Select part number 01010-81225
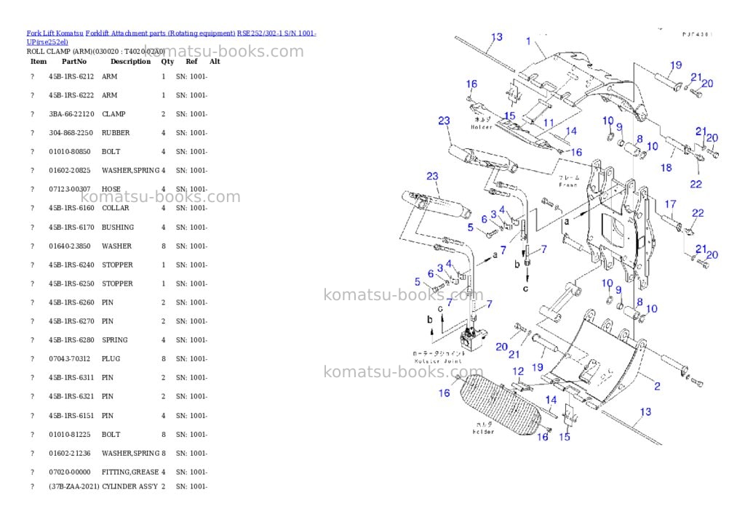The image size is (745, 527). pyautogui.click(x=69, y=435)
